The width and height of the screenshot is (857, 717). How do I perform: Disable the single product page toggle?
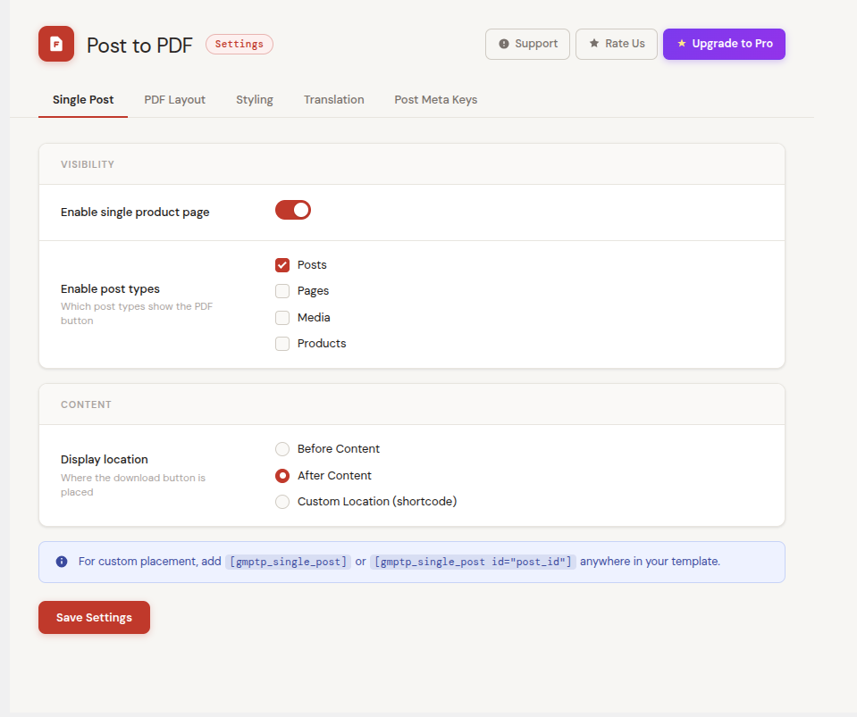click(293, 210)
